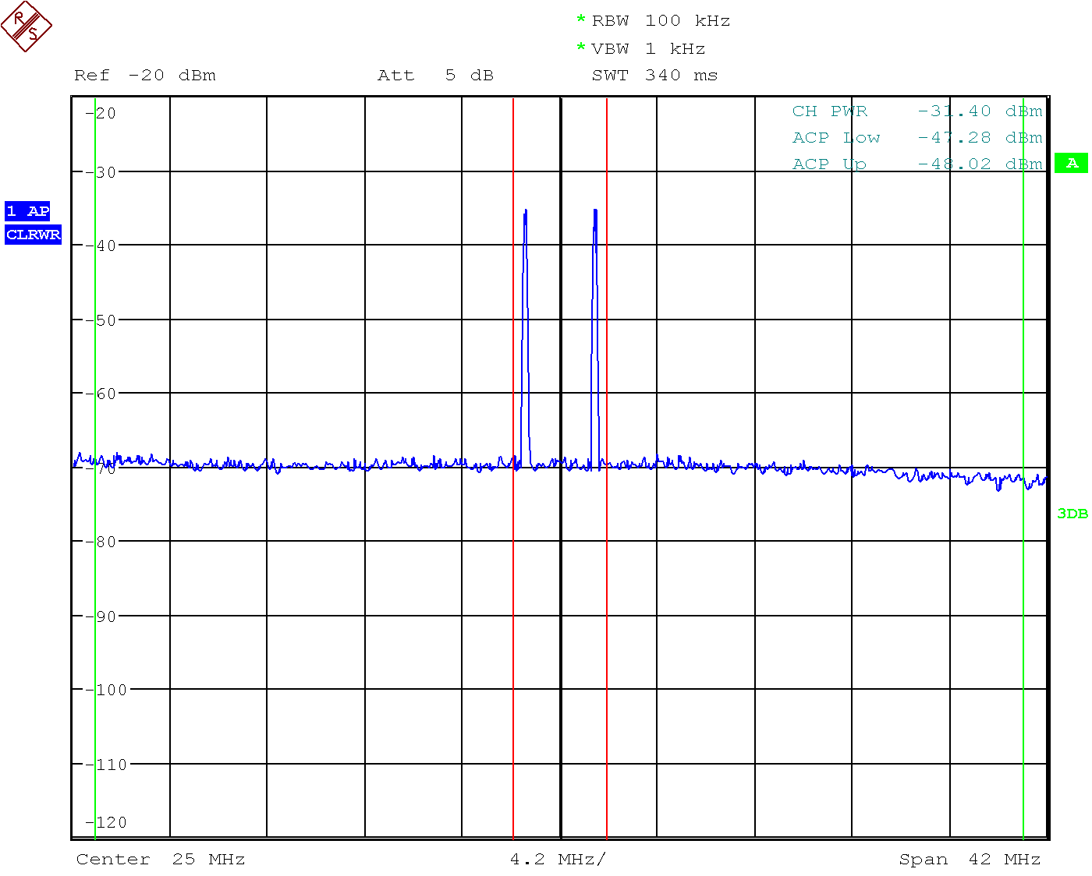This screenshot has height=876, width=1092.
Task: Click the SWT 340 ms sweep time
Action: tap(654, 76)
